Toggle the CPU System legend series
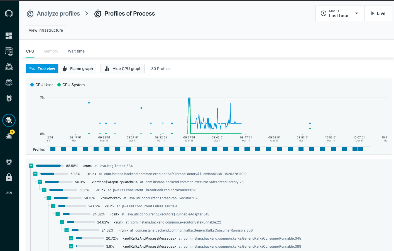 pos(71,85)
